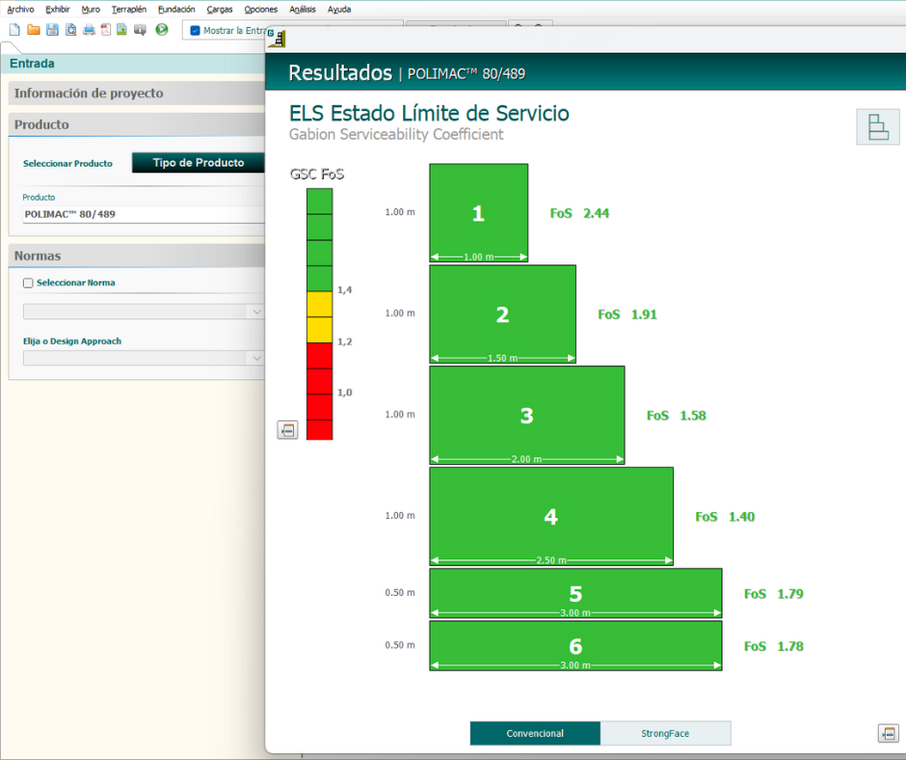The width and height of the screenshot is (906, 760).
Task: Open the Seleccionar Norma dropdown list
Action: click(255, 312)
